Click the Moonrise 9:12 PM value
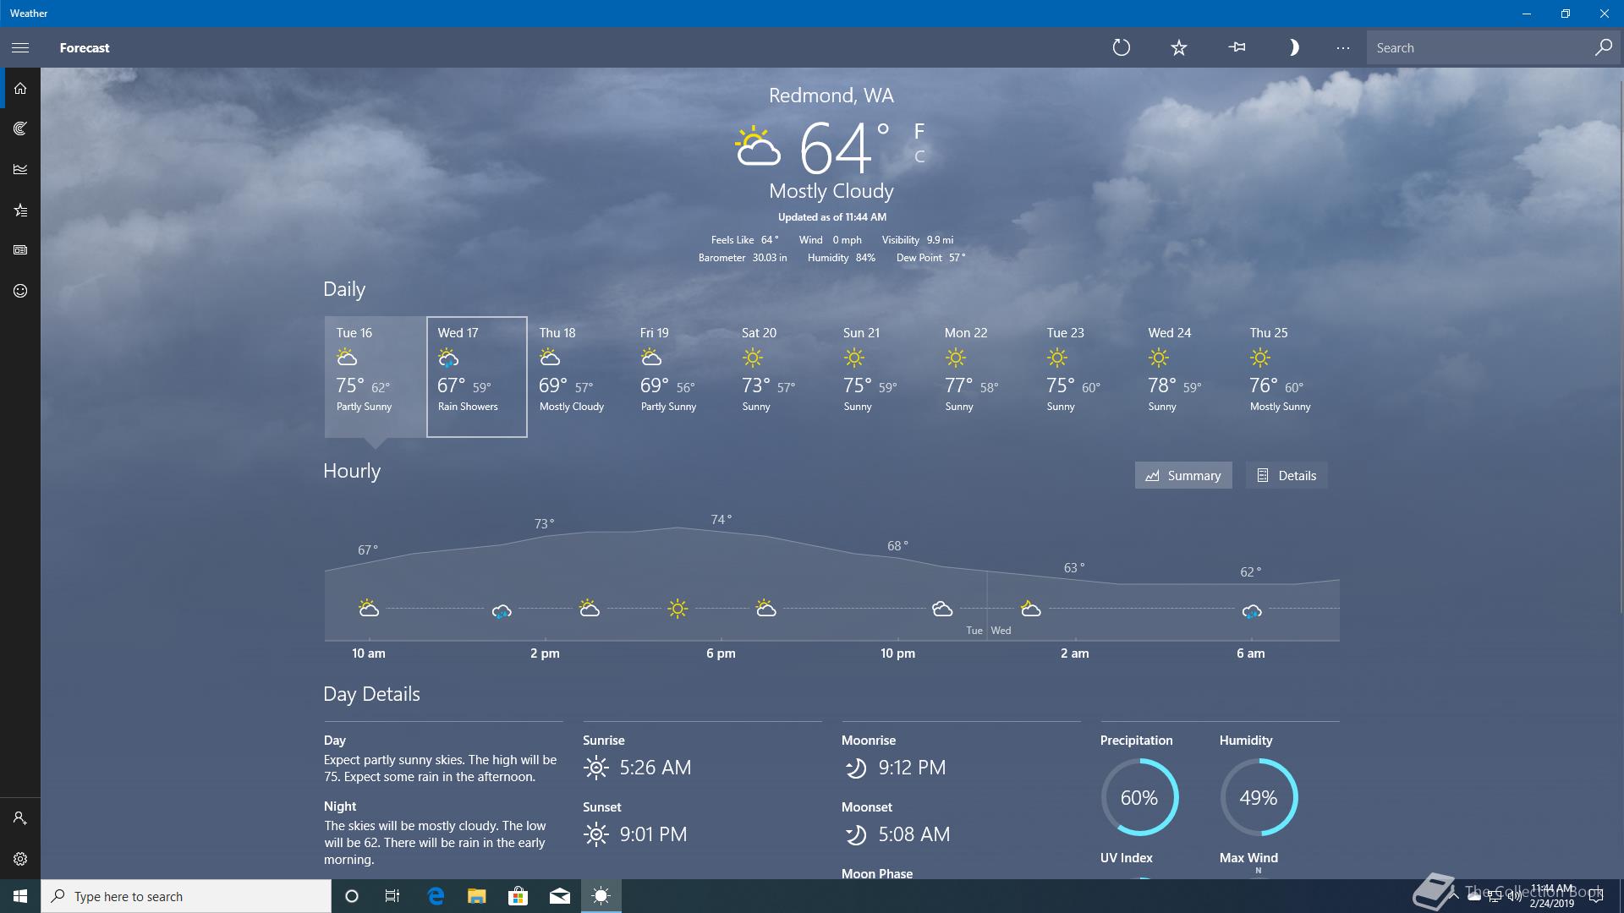The height and width of the screenshot is (913, 1624). pos(912,768)
